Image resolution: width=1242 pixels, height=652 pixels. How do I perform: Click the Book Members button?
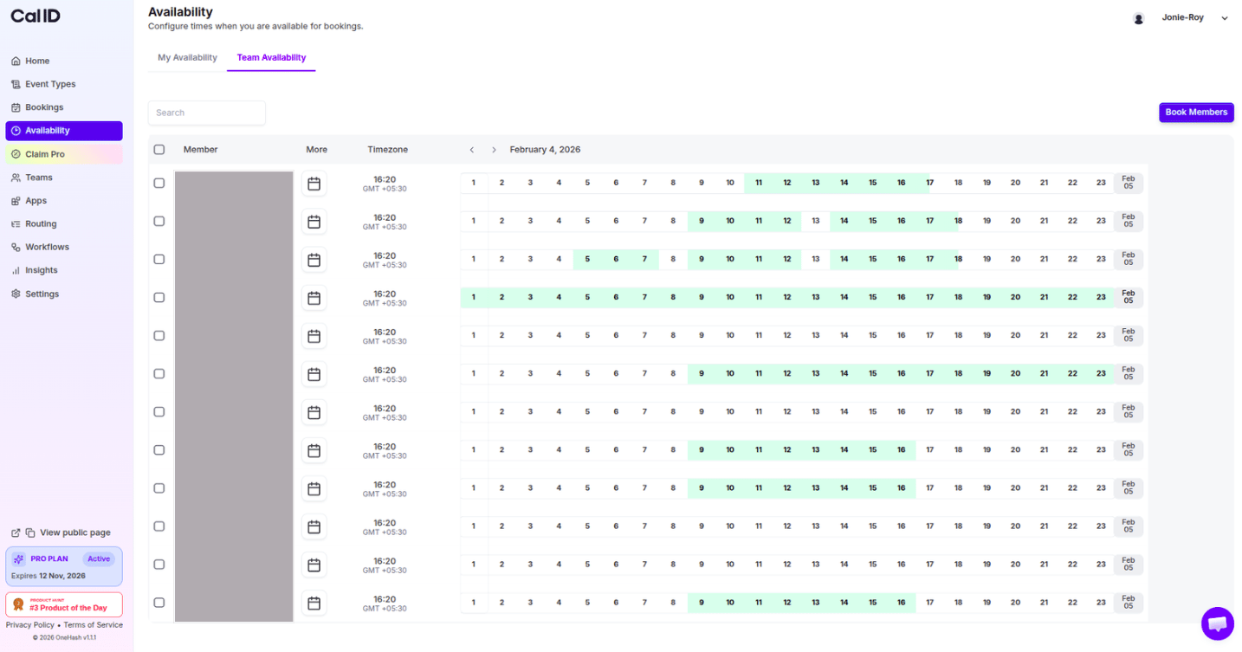click(x=1196, y=113)
